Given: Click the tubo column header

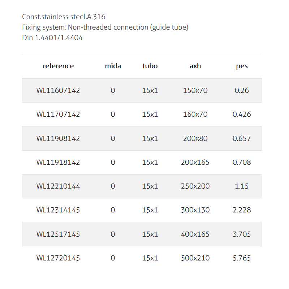Looking at the screenshot, I should [x=150, y=66].
